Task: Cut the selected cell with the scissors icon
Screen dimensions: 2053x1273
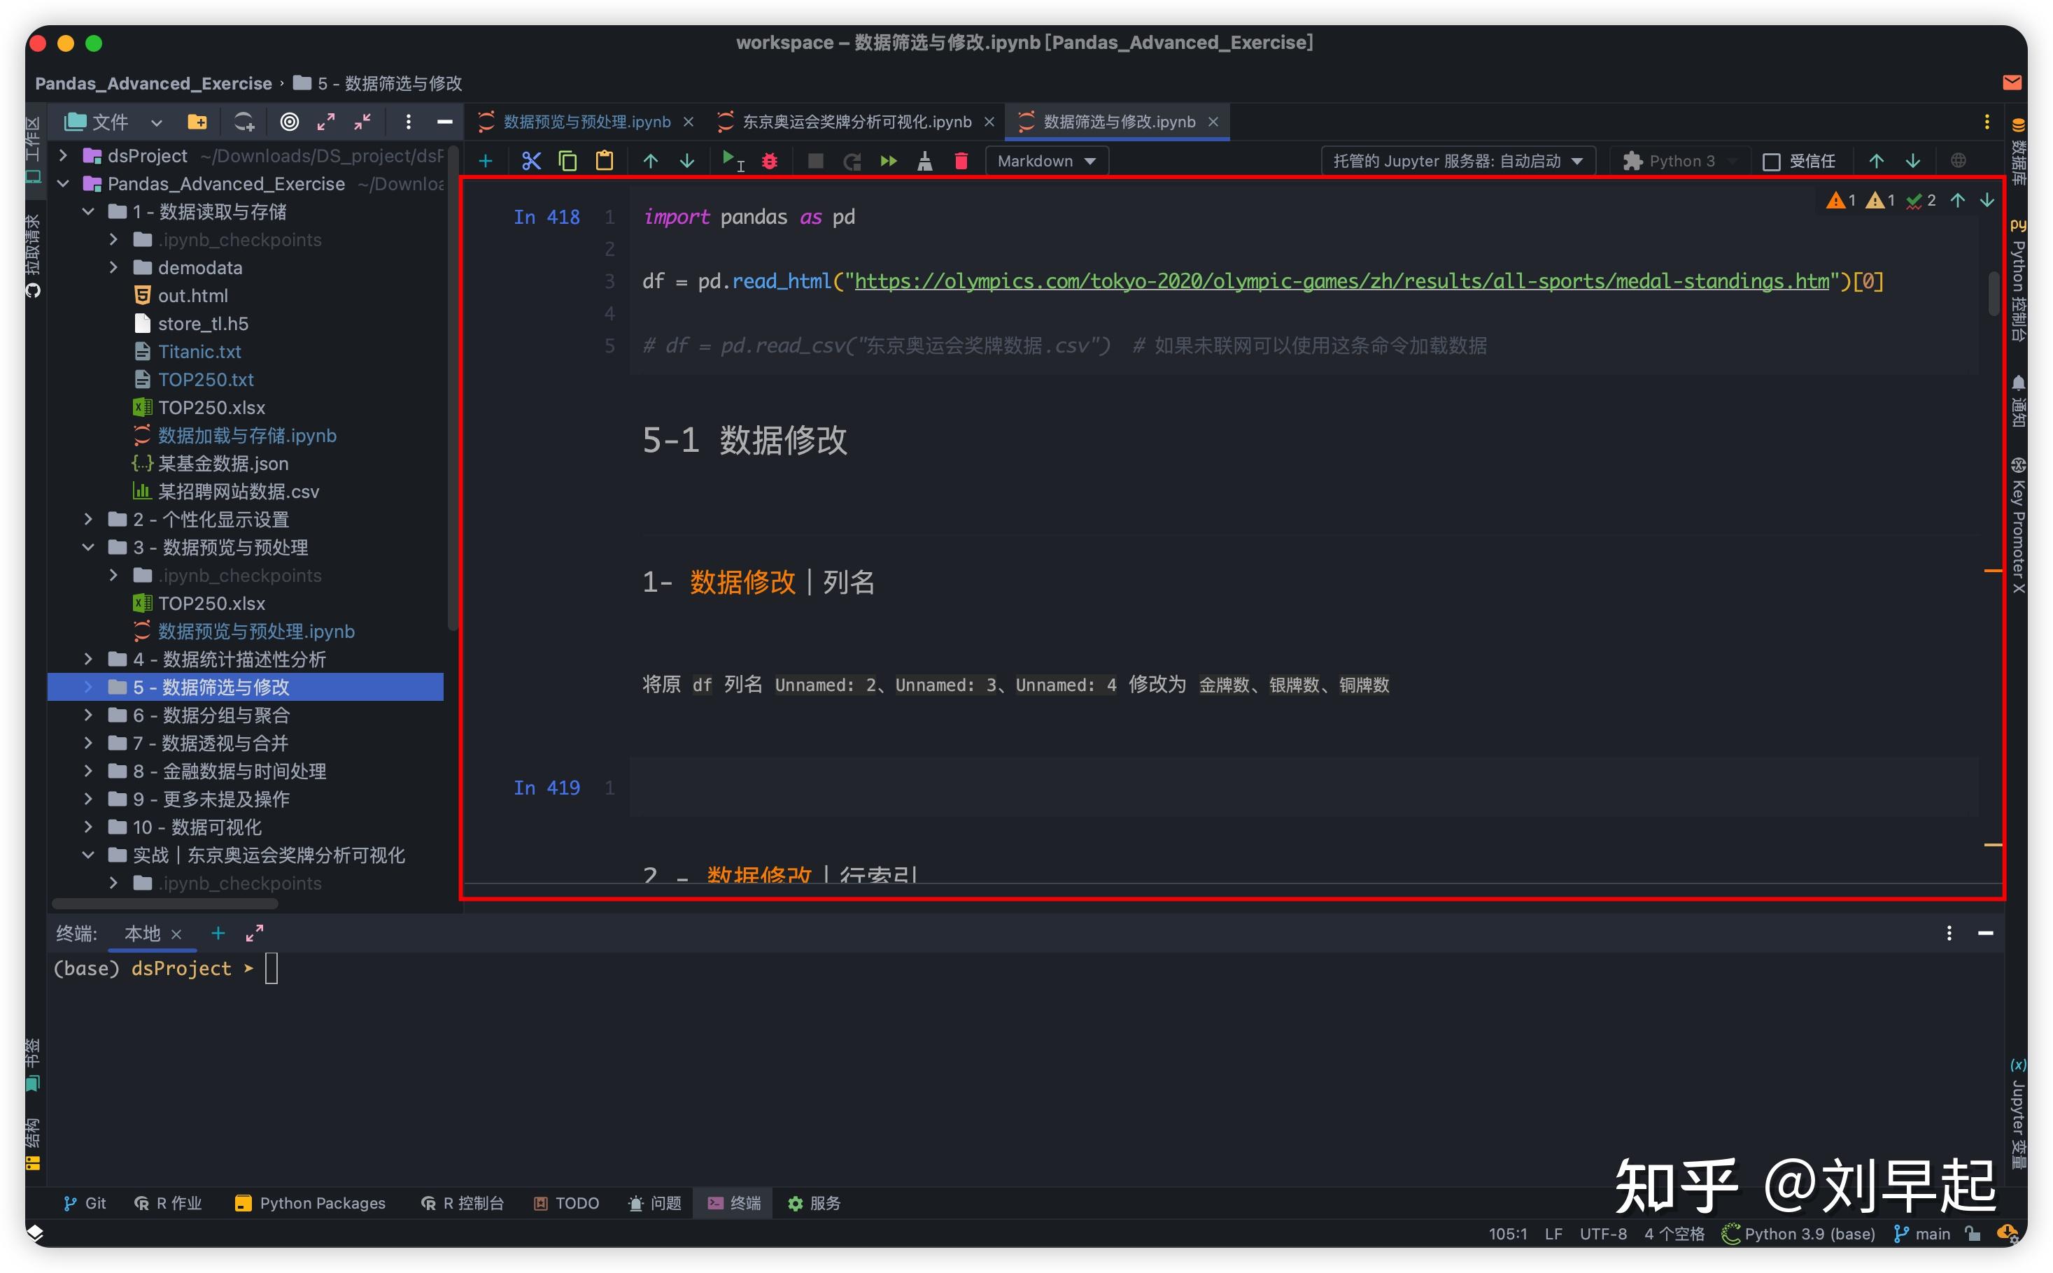Action: (x=531, y=160)
